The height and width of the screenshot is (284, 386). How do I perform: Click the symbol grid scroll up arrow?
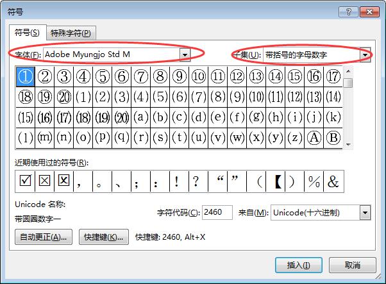(x=348, y=71)
